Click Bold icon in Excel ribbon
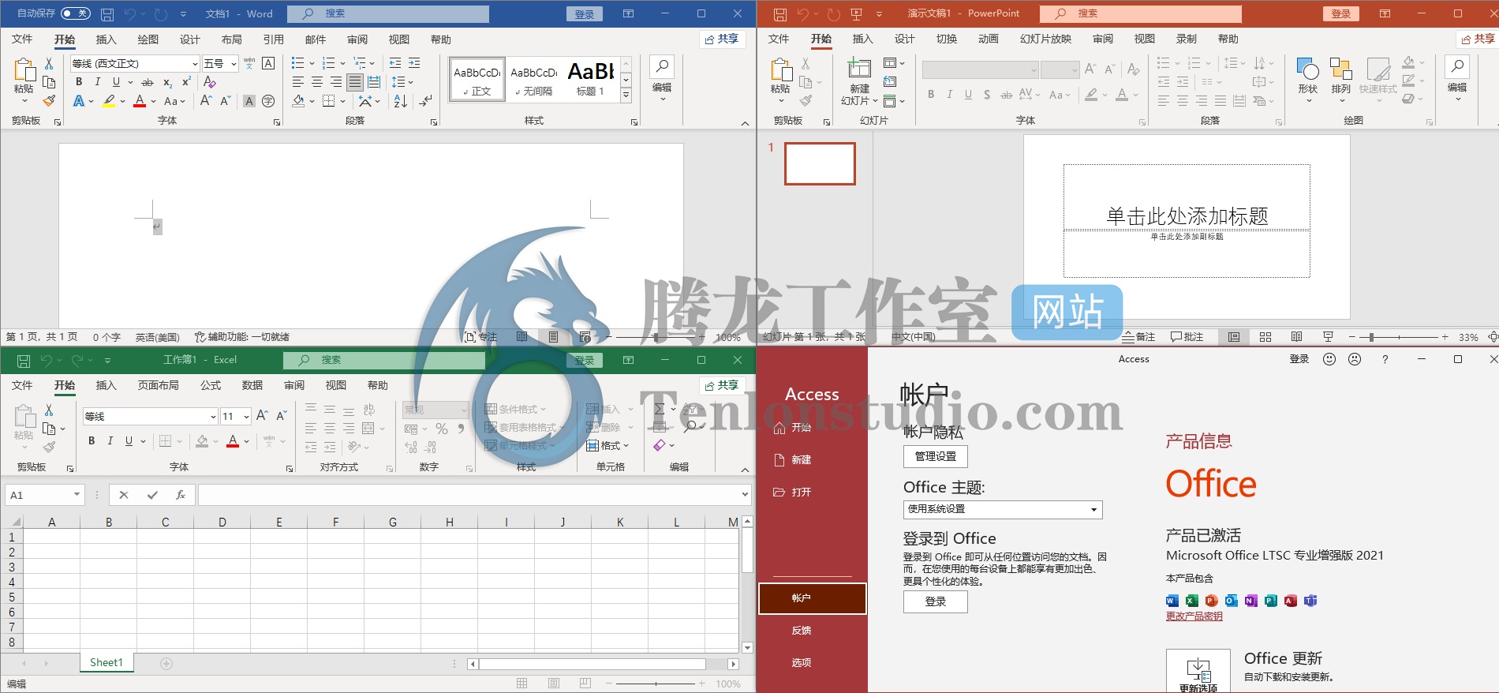Screen dimensions: 1499x693 point(92,441)
